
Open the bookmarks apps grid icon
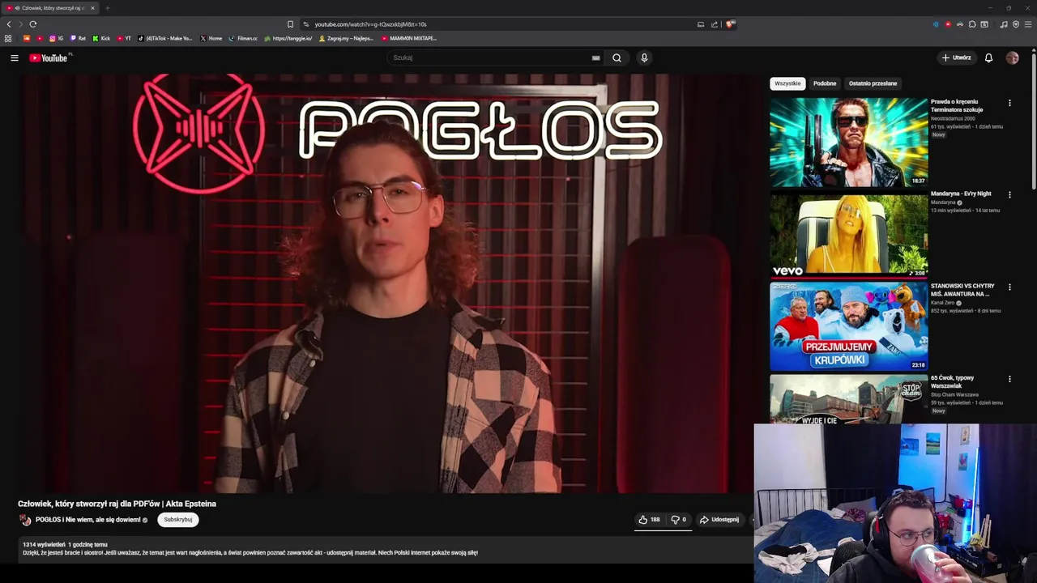coord(8,38)
